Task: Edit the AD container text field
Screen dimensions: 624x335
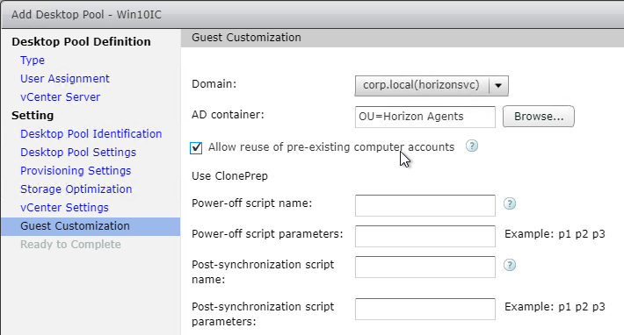Action: click(425, 117)
